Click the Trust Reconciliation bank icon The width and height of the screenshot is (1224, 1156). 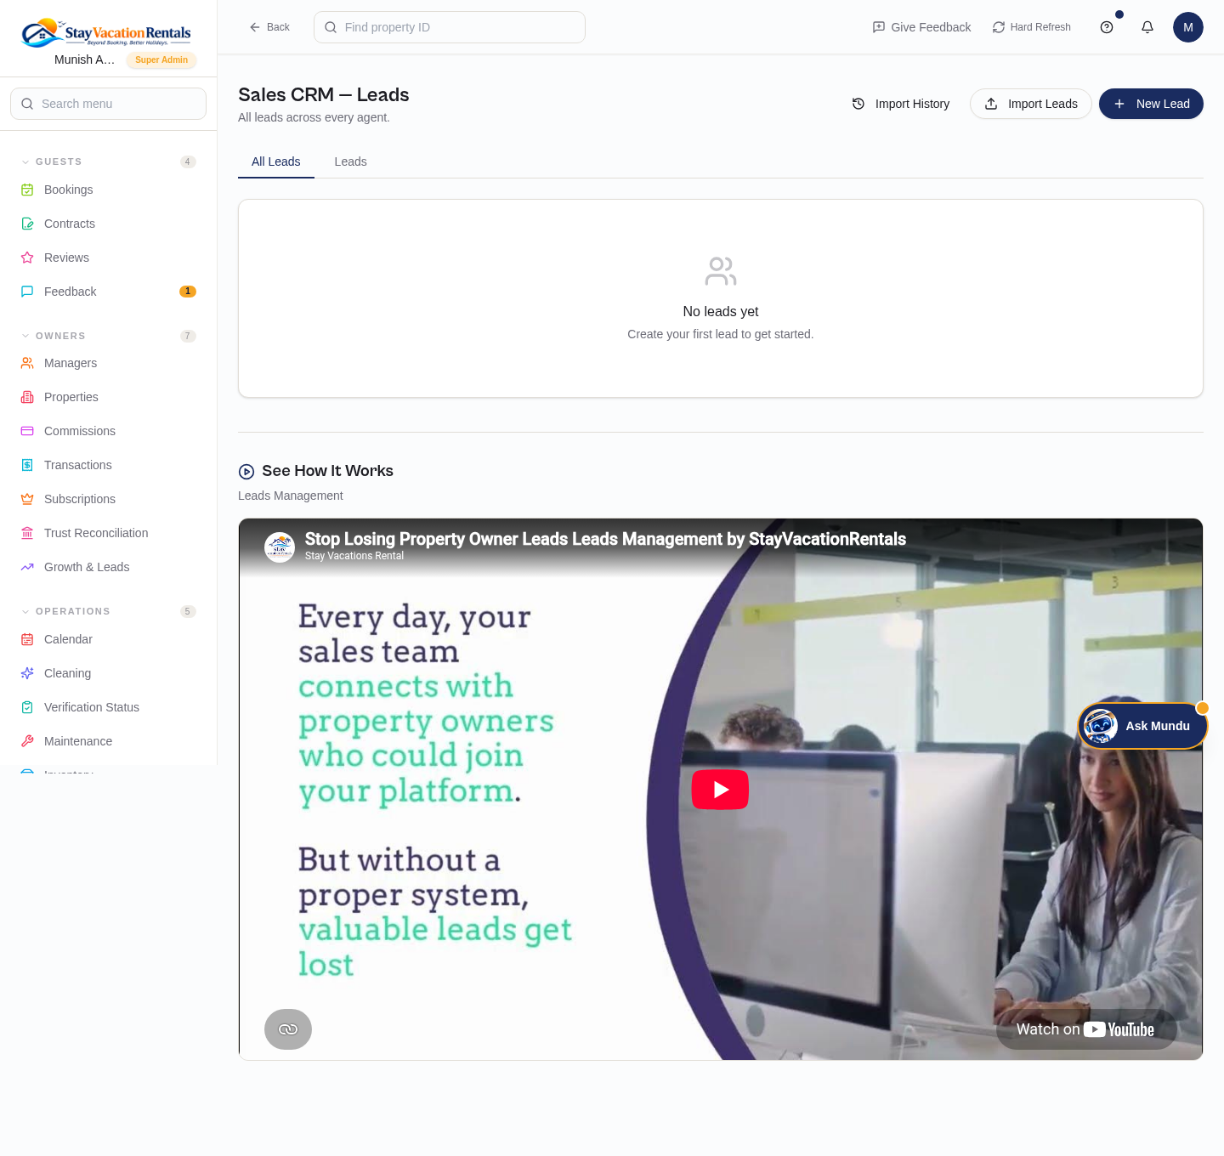click(27, 533)
